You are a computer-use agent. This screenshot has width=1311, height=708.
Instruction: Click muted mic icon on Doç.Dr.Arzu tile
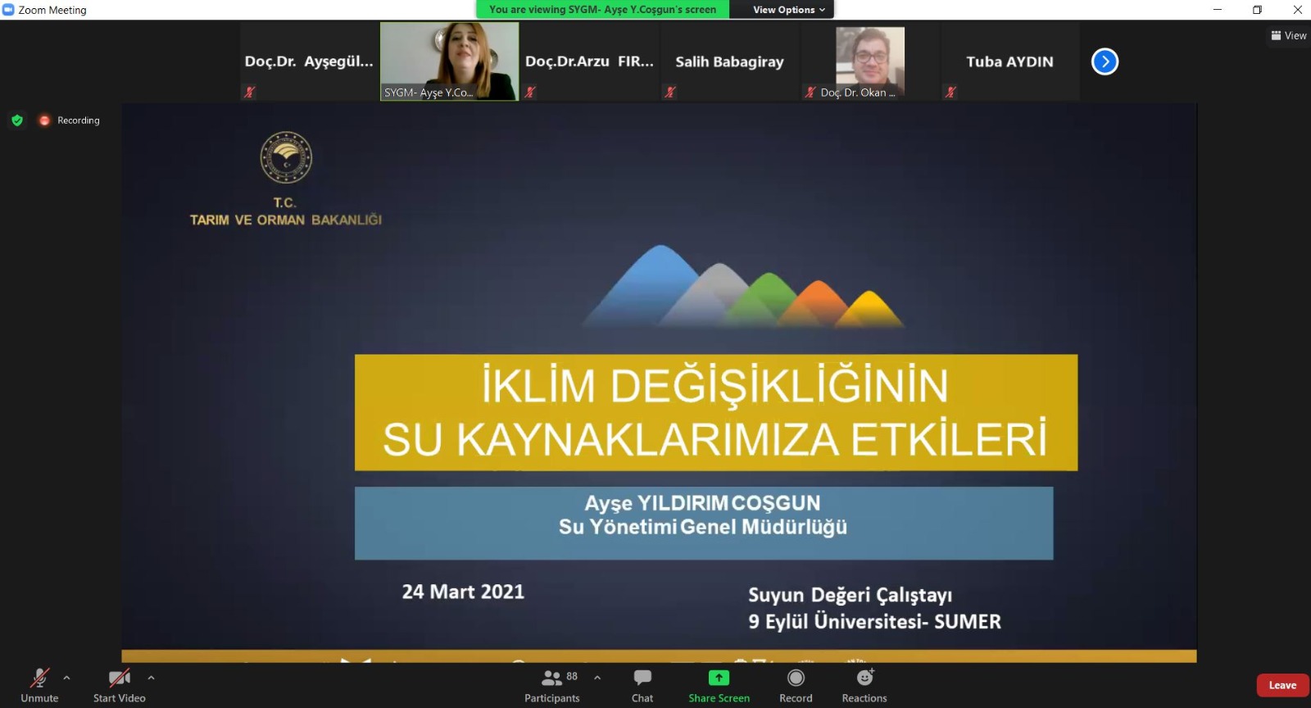tap(530, 92)
